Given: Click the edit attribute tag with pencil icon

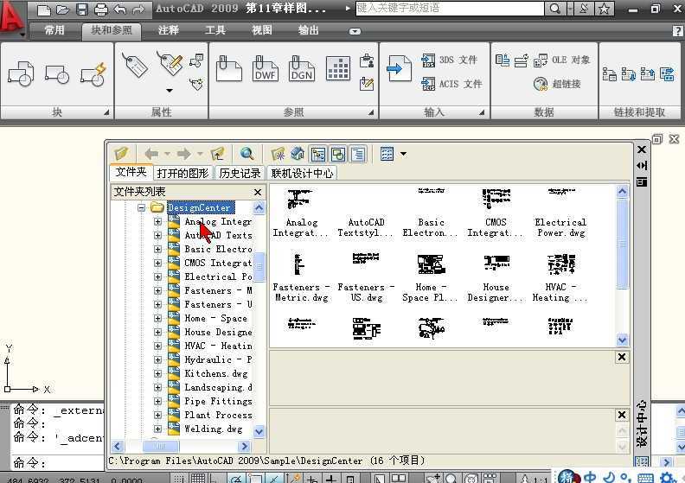Looking at the screenshot, I should coord(170,63).
